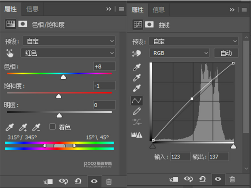Image resolution: width=251 pixels, height=188 pixels.
Task: Delete the Hue/Saturation adjustment layer
Action: (x=109, y=182)
